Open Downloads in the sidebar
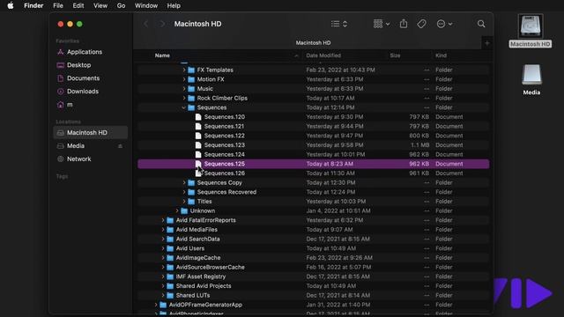564x317 pixels. click(82, 92)
